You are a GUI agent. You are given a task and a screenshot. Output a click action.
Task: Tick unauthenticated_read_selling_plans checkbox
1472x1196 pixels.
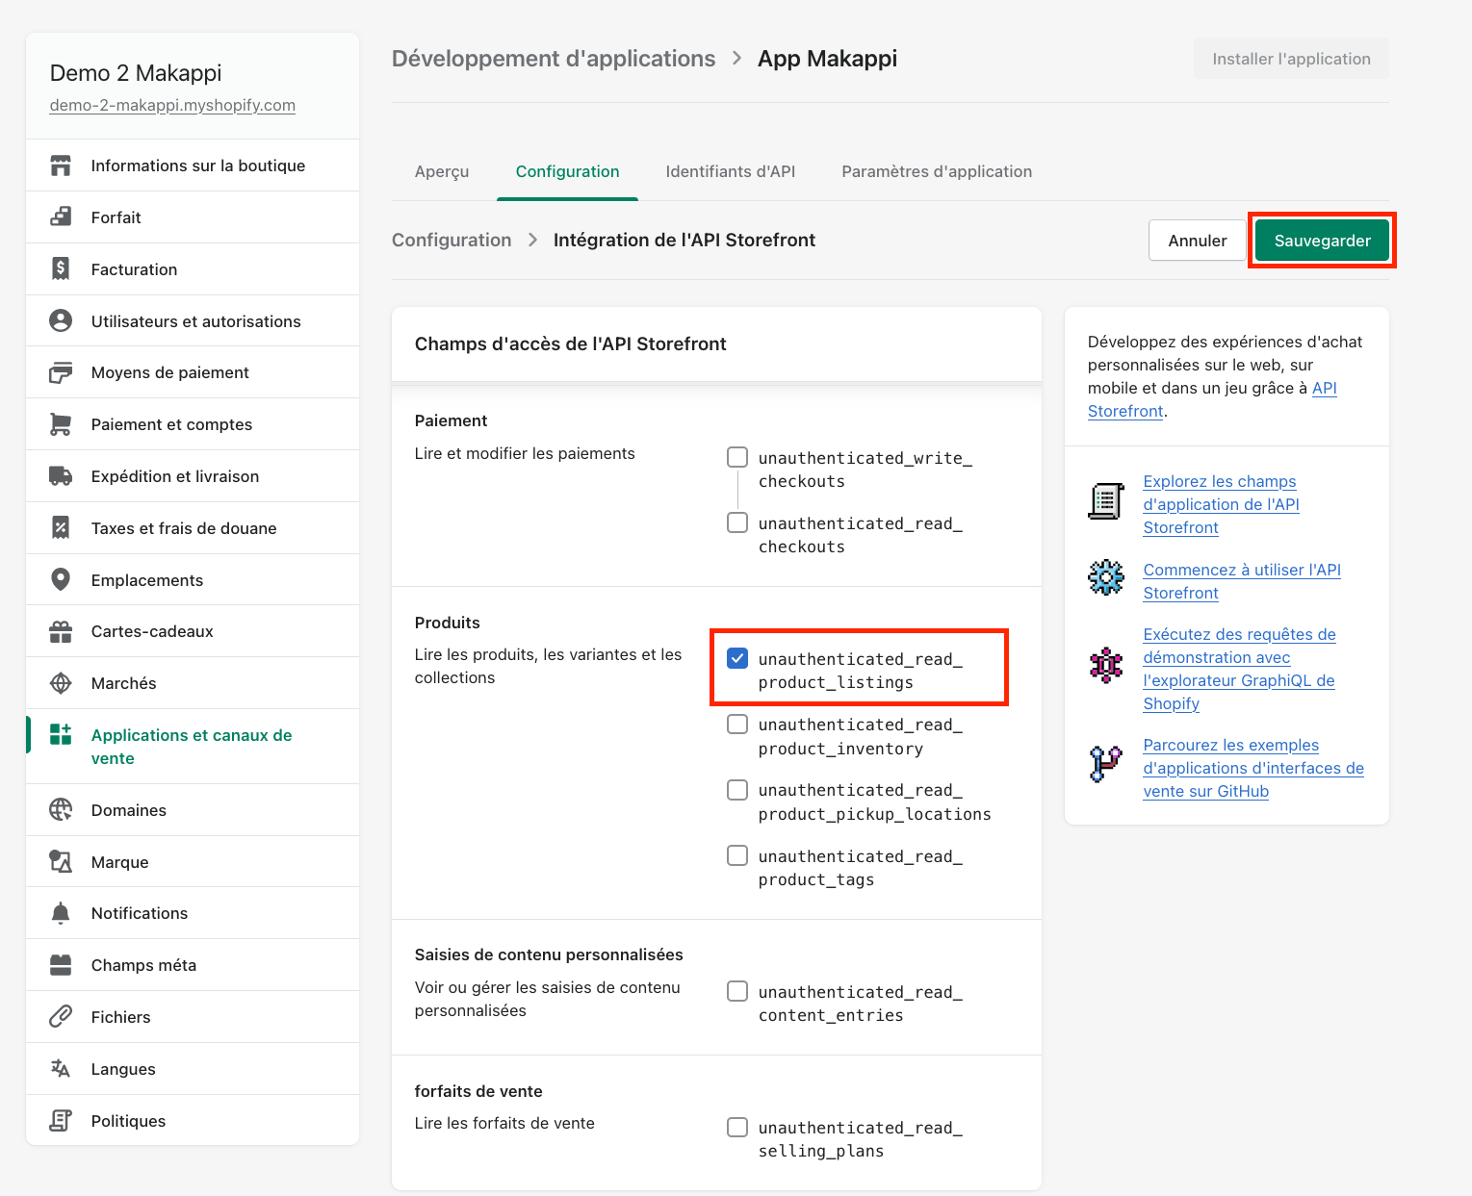[737, 1127]
